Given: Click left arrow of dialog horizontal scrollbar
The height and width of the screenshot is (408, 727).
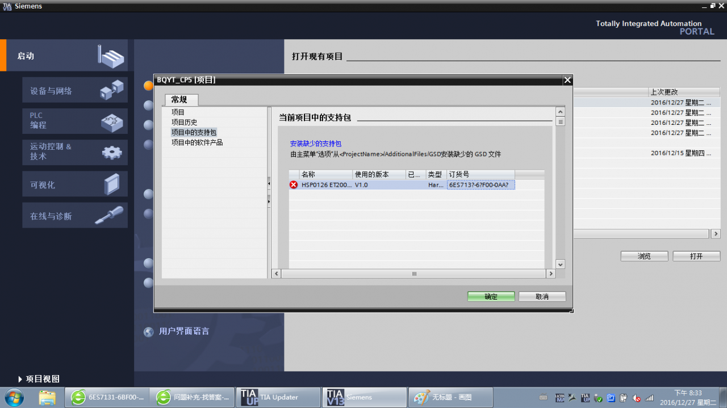Looking at the screenshot, I should (277, 274).
